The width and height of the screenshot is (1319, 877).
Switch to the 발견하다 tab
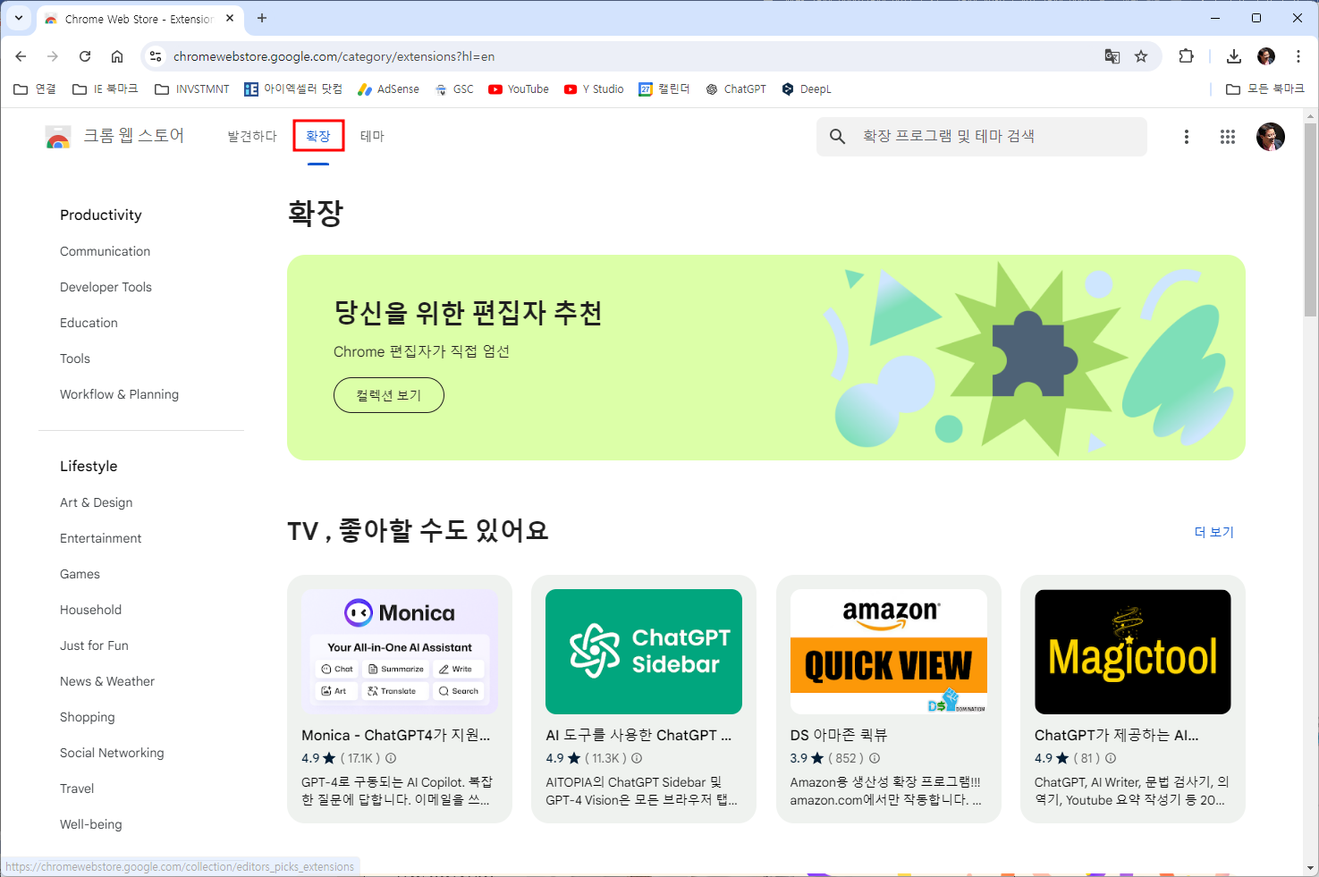pyautogui.click(x=252, y=136)
